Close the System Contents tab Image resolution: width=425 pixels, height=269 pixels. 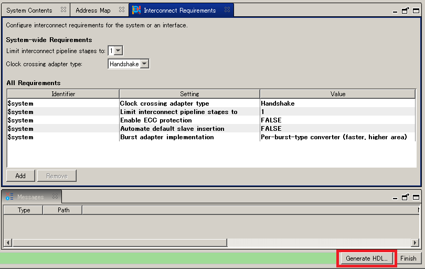(63, 10)
